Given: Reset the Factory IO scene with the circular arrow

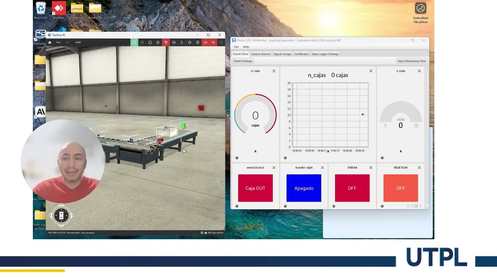Looking at the screenshot, I should pos(150,42).
